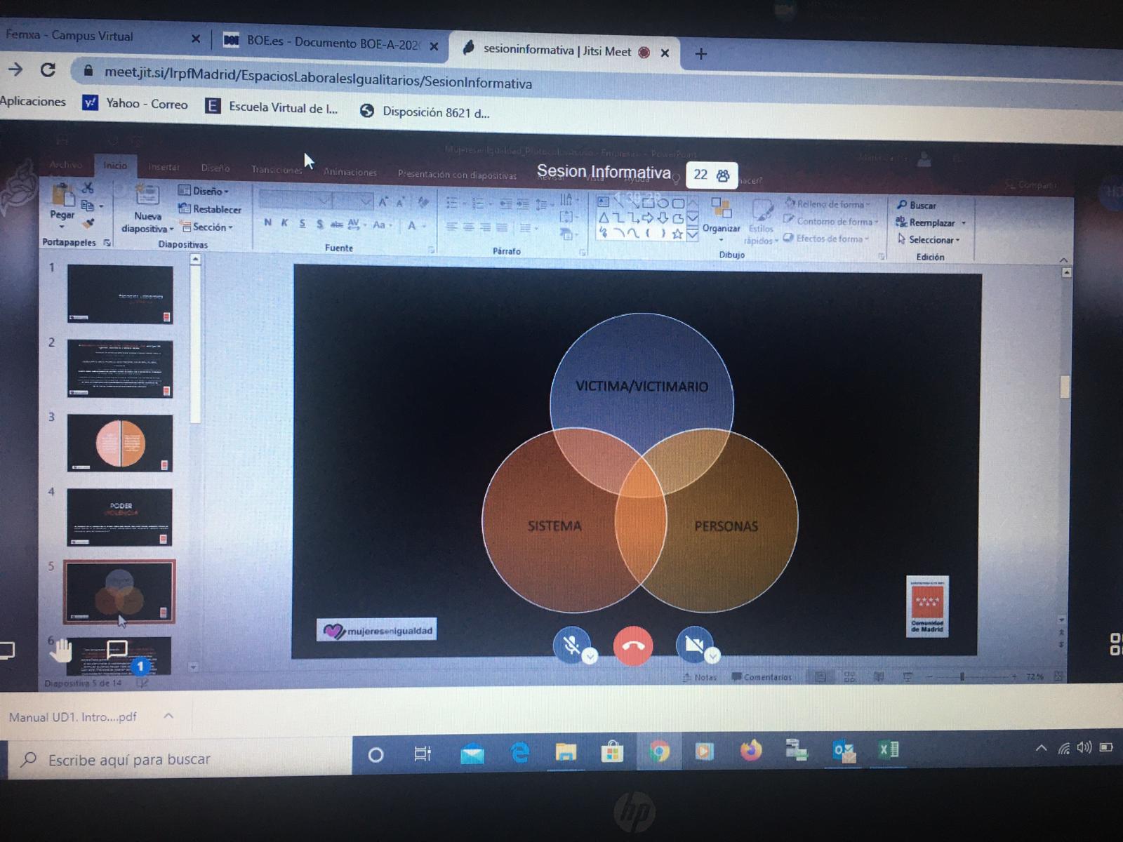Expand Efectos de forma dropdown
This screenshot has width=1123, height=842.
[825, 239]
